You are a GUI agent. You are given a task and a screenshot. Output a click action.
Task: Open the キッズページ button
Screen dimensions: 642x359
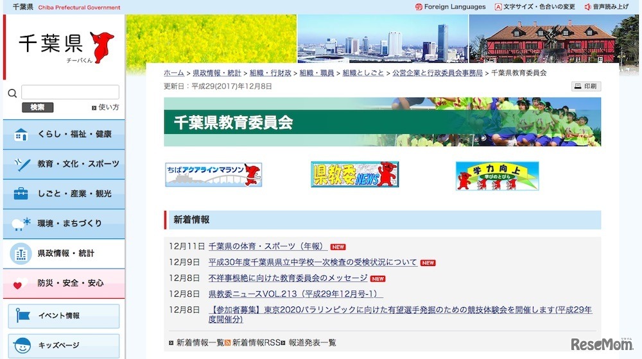[64, 346]
